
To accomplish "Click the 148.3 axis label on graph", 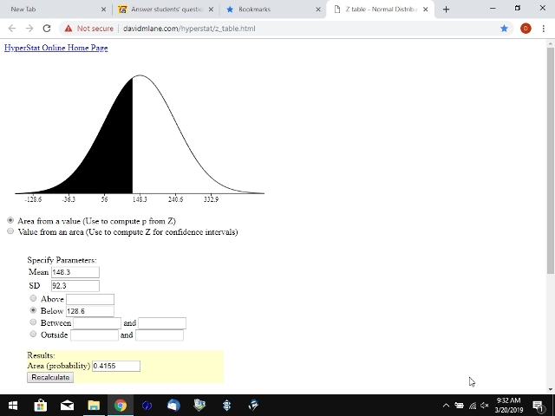I will tap(140, 199).
